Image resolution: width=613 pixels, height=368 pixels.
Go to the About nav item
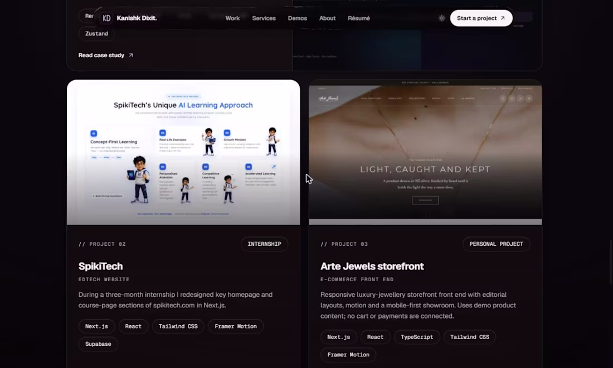(327, 18)
